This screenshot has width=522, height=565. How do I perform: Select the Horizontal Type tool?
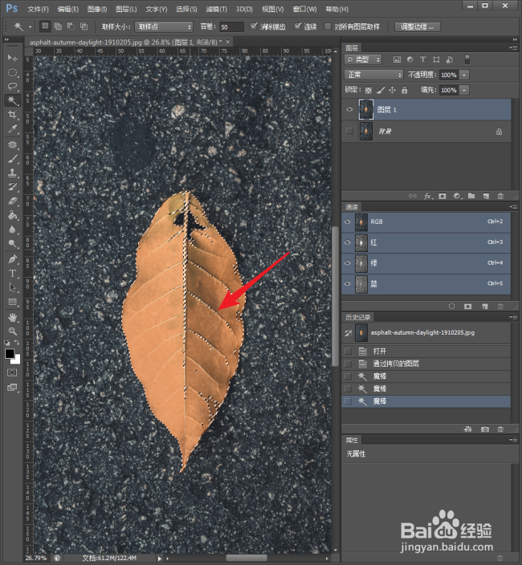(x=12, y=273)
